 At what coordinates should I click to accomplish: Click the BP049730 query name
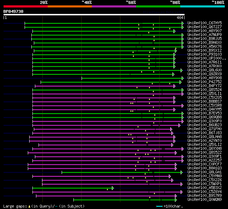(14, 11)
